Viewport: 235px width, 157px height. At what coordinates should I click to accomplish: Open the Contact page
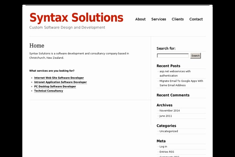pos(196,19)
